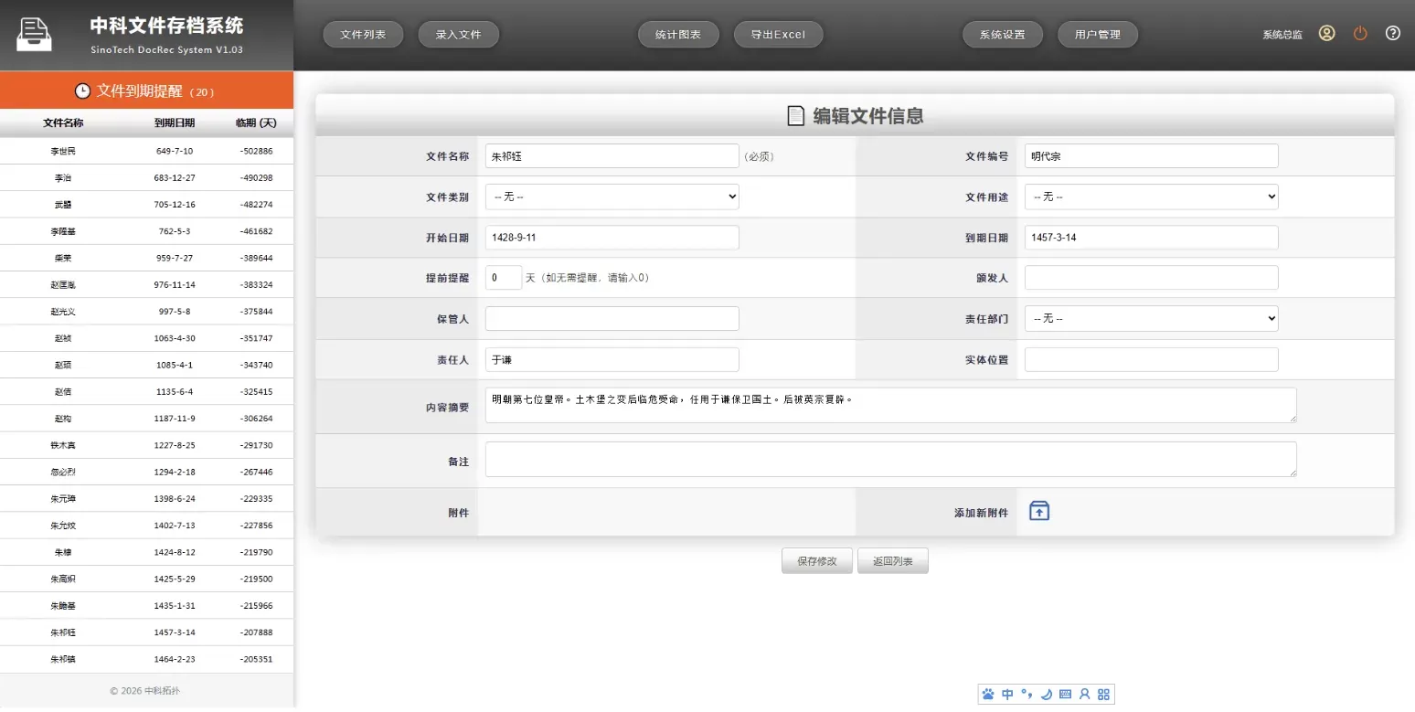
Task: Select the 朱祁镇 row dated 1464-2-23
Action: [x=146, y=659]
